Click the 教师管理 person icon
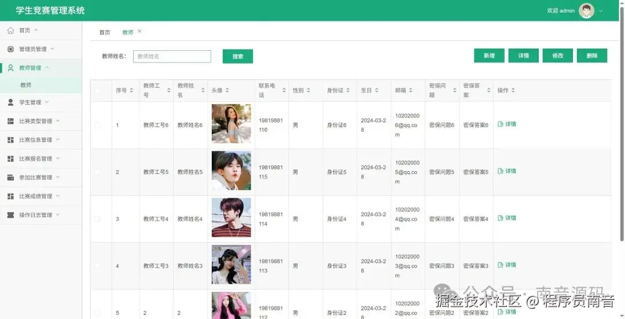Screen dimensions: 625x319 click(x=11, y=68)
